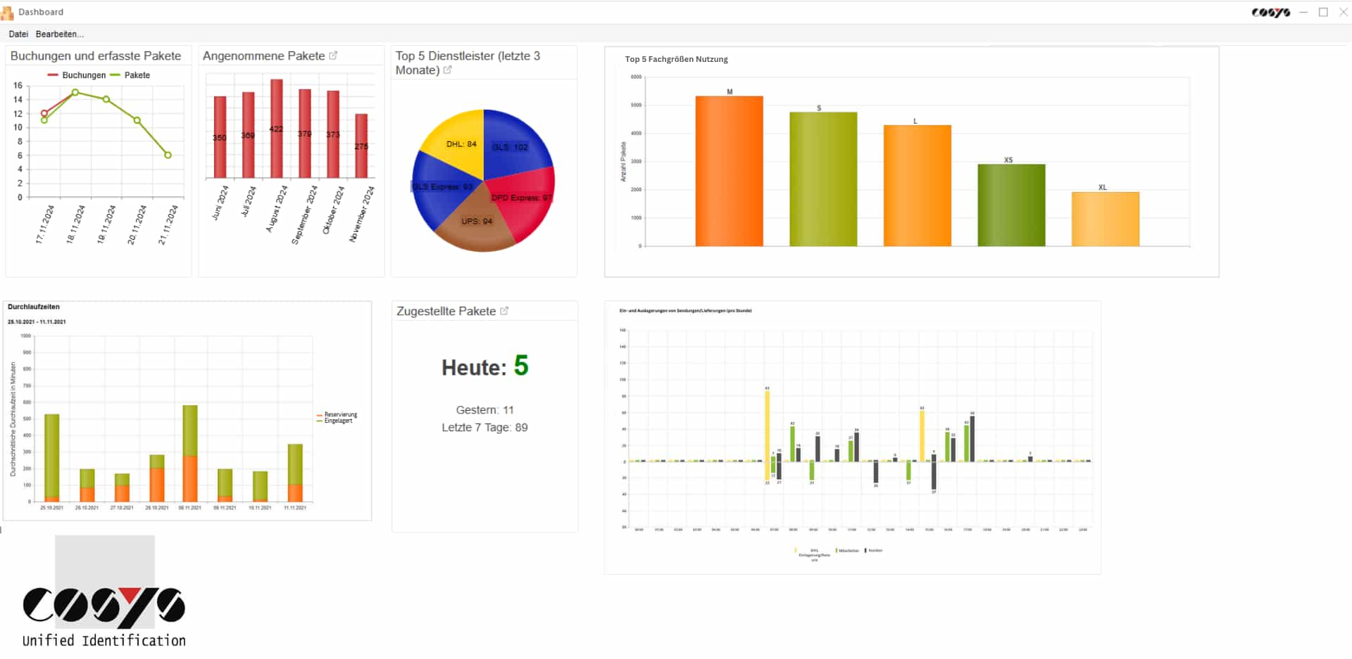Toggle the Pakete series in legend
The image size is (1352, 659).
130,75
